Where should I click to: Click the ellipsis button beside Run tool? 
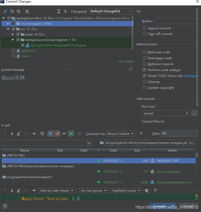[195, 113]
